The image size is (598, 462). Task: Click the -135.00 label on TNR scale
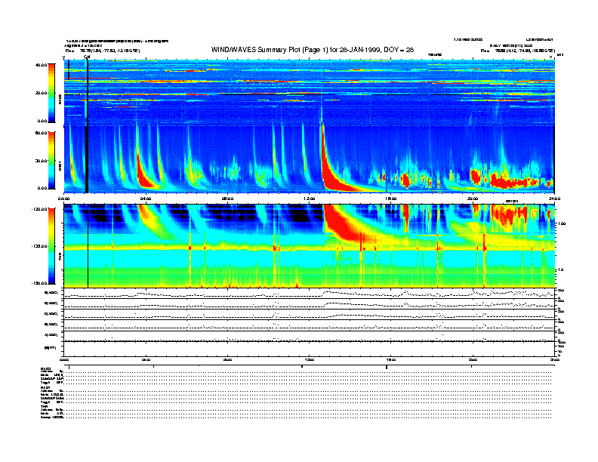coord(39,246)
